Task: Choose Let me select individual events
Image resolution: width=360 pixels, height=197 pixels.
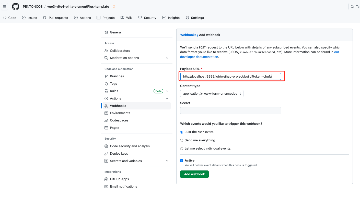Action: [x=182, y=149]
